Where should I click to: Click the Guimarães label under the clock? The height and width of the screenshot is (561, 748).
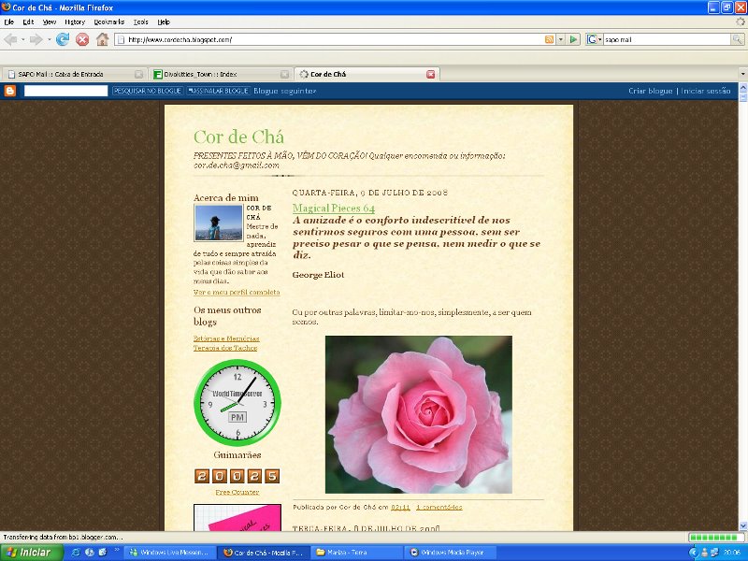237,454
